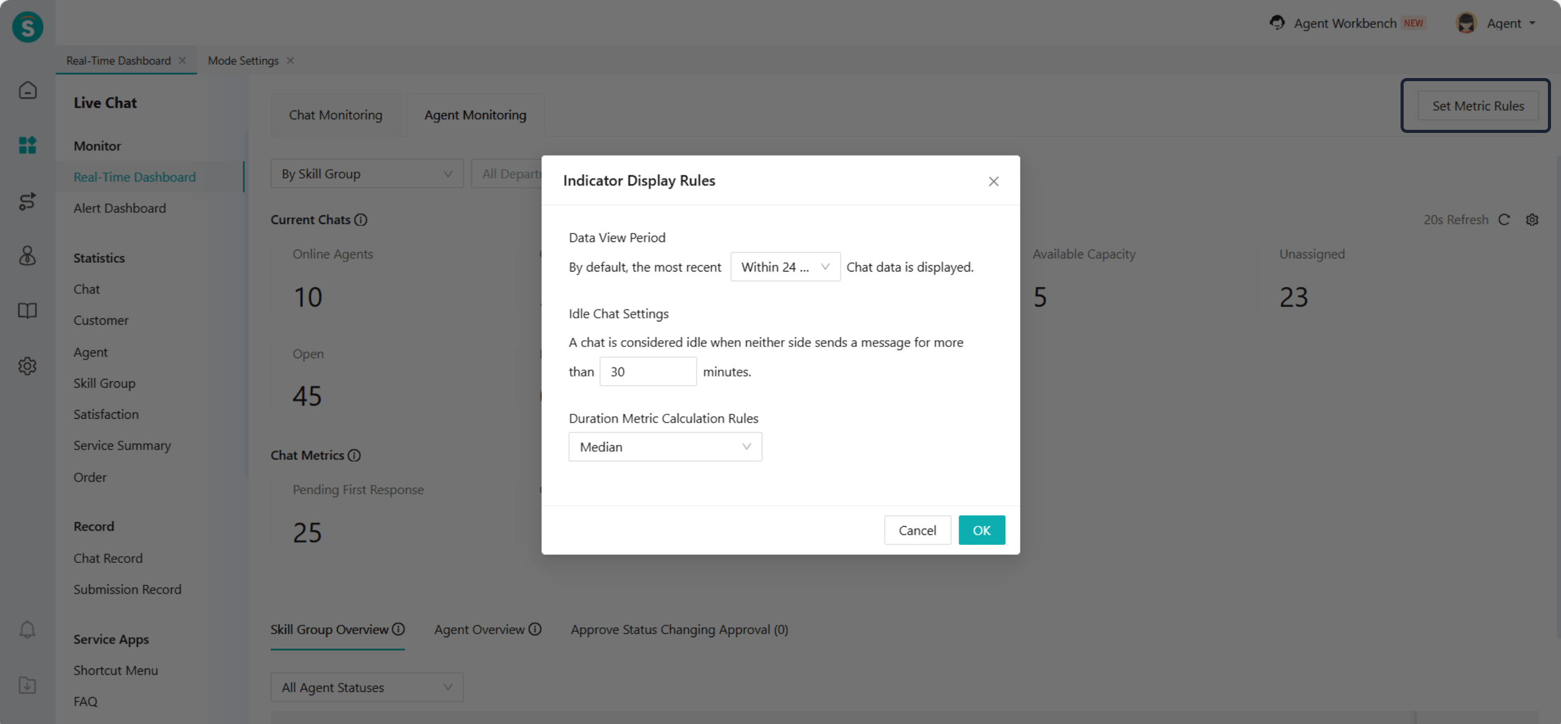
Task: Click the home icon in left sidebar
Action: (27, 91)
